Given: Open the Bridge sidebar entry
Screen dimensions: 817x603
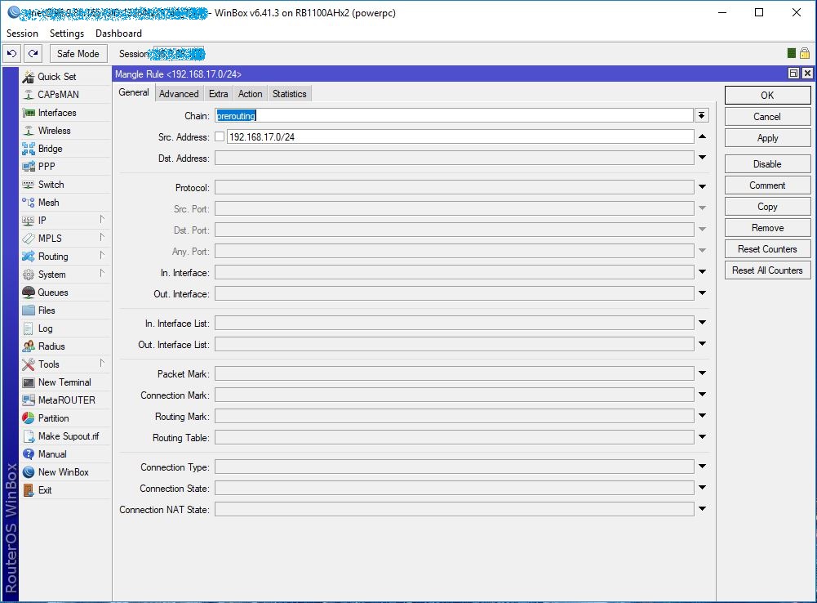Looking at the screenshot, I should 65,149.
